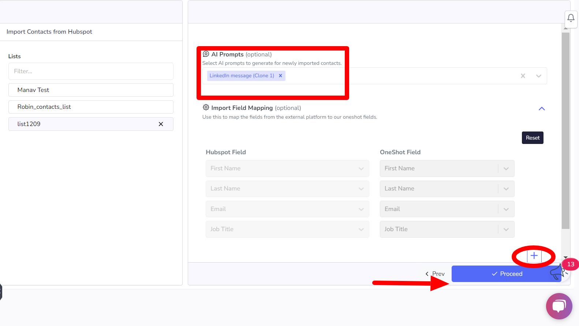The height and width of the screenshot is (326, 579).
Task: Select the Manav Test list
Action: click(91, 90)
